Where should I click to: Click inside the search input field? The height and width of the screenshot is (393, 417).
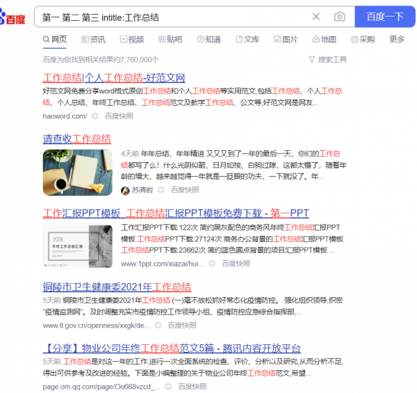[x=167, y=17]
